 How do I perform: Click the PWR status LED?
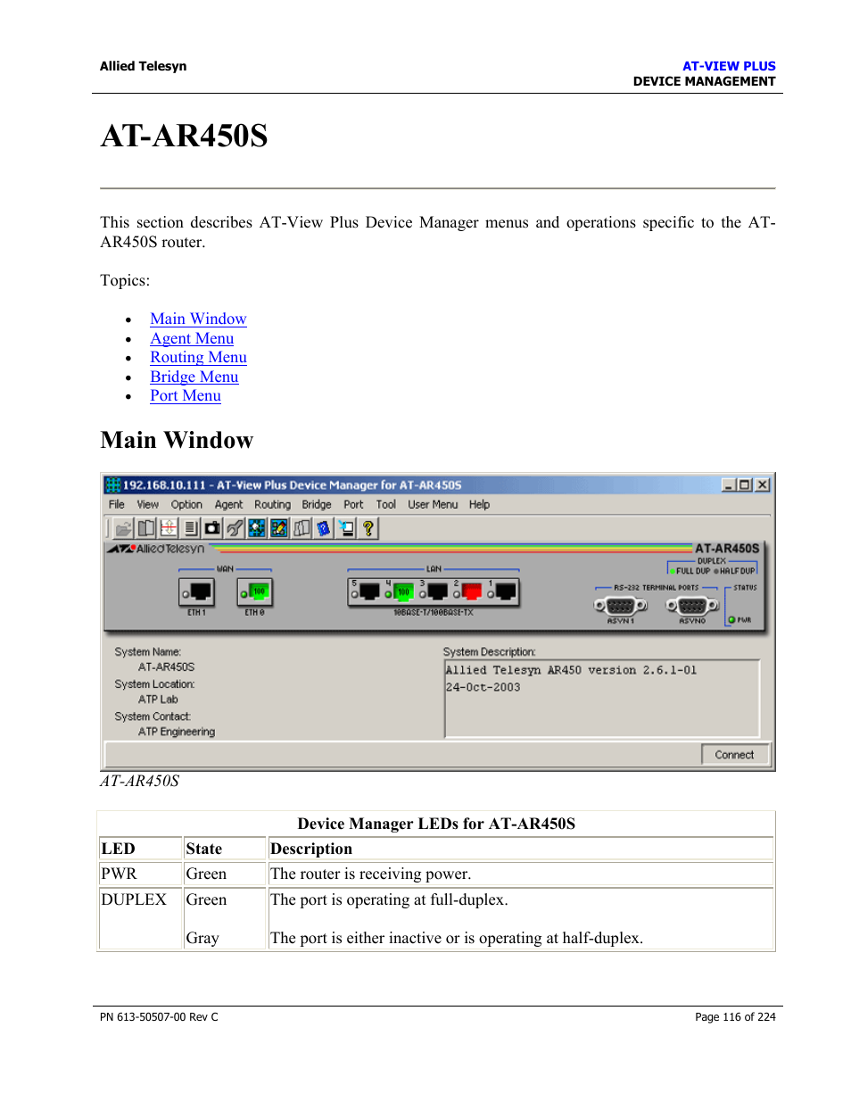731,619
